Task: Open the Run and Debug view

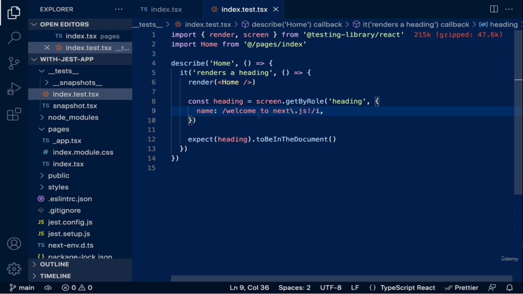Action: tap(14, 89)
